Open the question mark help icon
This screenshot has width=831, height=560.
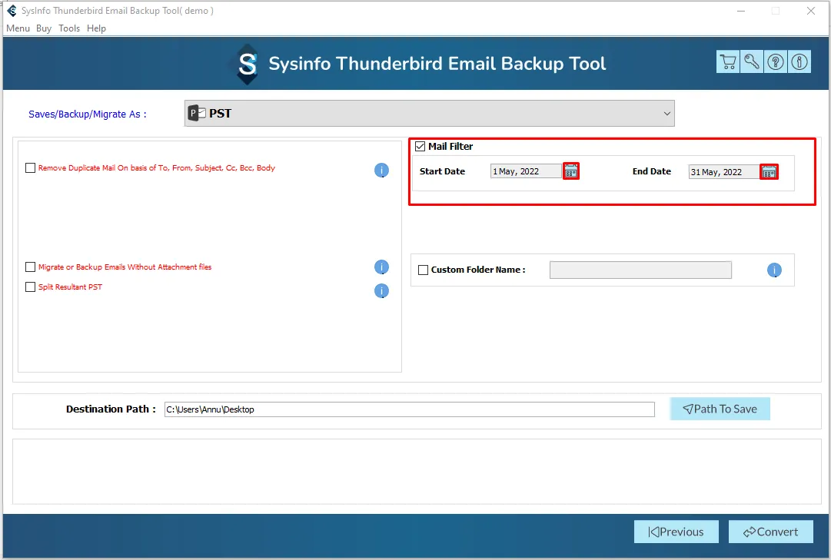click(x=776, y=62)
